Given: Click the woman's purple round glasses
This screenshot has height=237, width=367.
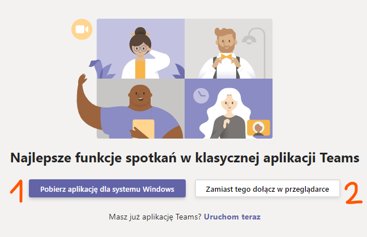Looking at the screenshot, I should click(140, 49).
